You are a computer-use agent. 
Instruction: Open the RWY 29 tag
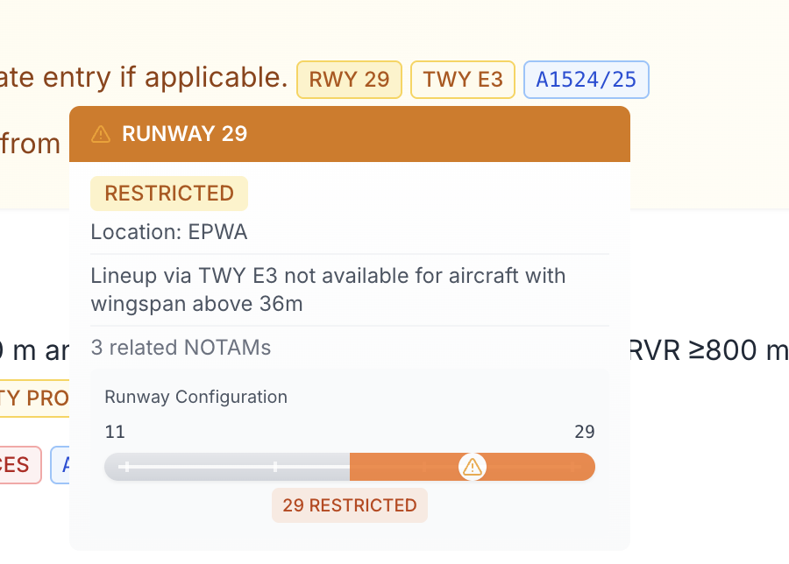(349, 80)
